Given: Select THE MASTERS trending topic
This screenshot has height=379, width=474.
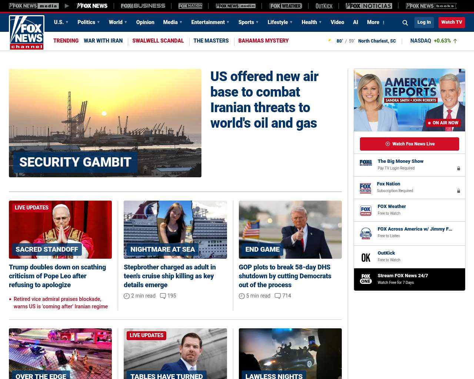Looking at the screenshot, I should click(x=211, y=41).
